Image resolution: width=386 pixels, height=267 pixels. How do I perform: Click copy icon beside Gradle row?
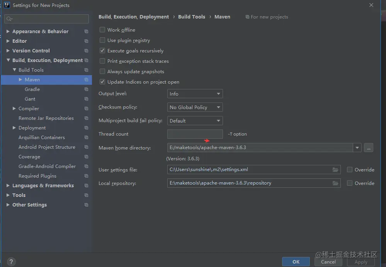(86, 89)
